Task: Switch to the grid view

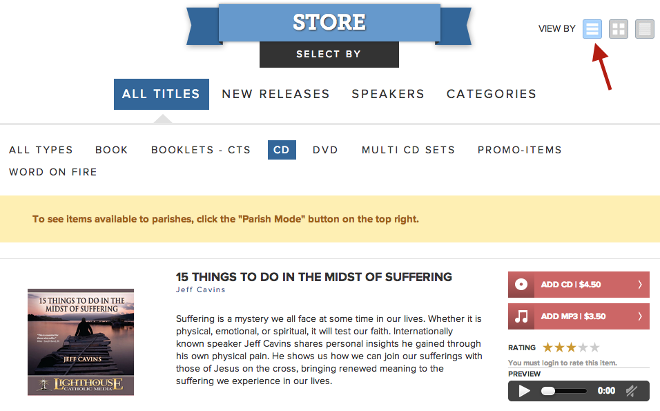Action: (619, 29)
